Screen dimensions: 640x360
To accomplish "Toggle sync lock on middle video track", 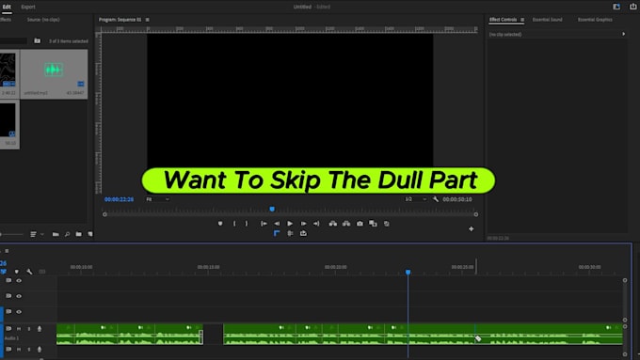I will (8, 296).
